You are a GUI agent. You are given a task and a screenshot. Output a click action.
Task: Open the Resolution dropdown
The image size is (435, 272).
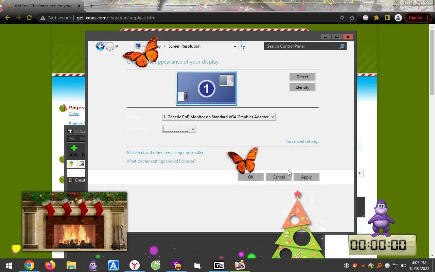pos(179,129)
